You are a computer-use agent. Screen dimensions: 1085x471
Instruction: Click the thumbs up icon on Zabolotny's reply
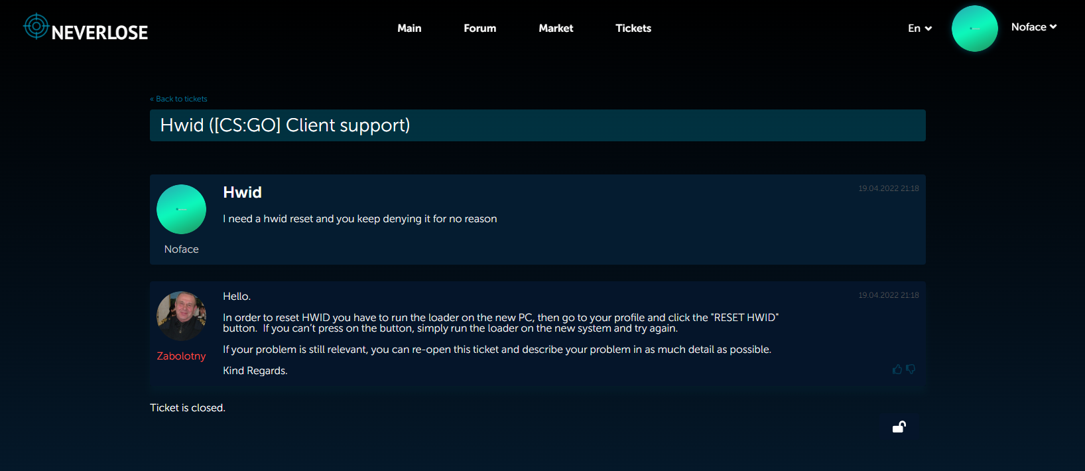[897, 369]
